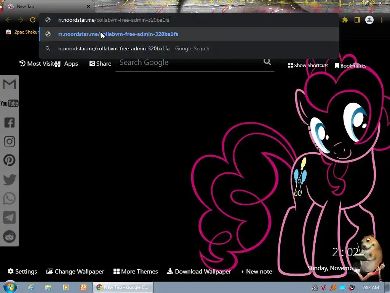Click the orange magnifier tray icon
This screenshot has height=293, width=390.
333,288
